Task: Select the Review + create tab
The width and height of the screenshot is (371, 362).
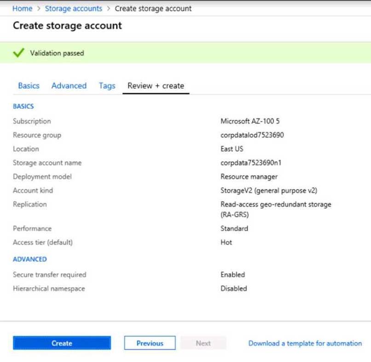Action: pyautogui.click(x=156, y=86)
